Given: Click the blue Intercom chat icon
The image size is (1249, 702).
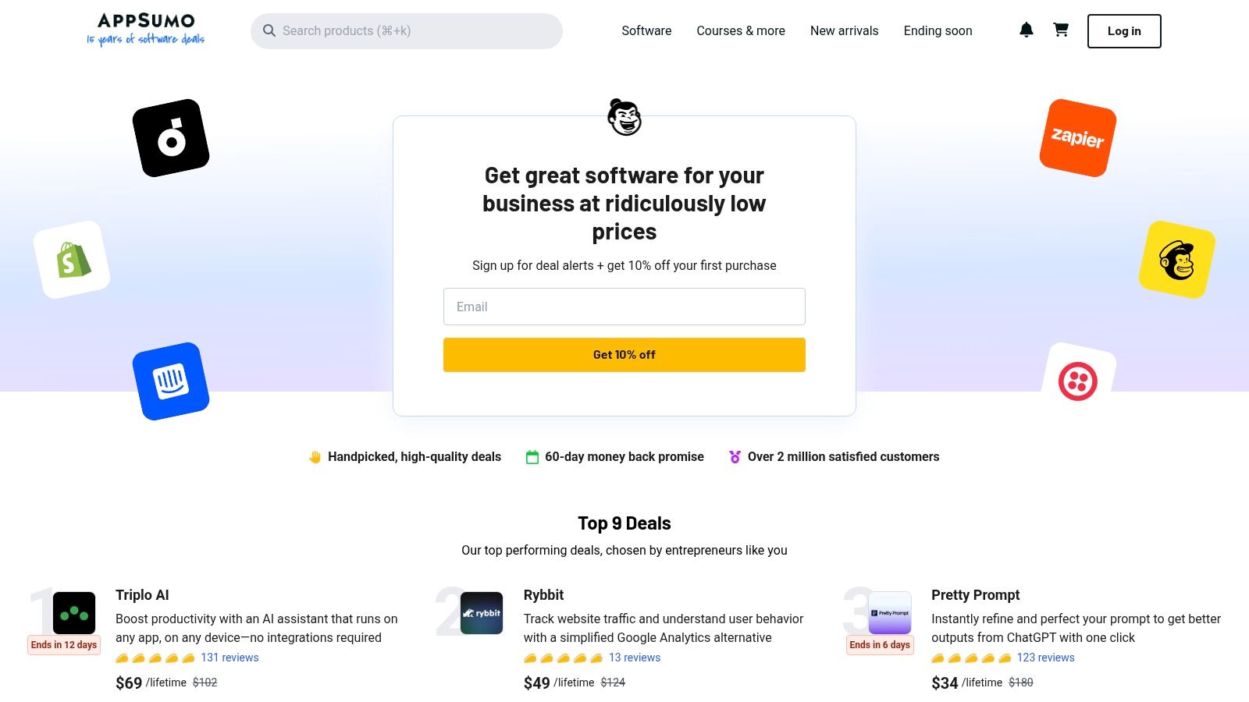Looking at the screenshot, I should point(172,381).
